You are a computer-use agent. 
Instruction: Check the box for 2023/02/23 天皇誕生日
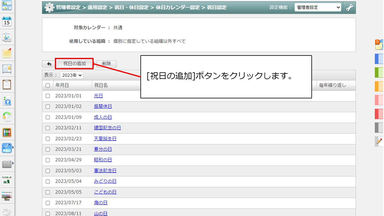tap(48, 139)
